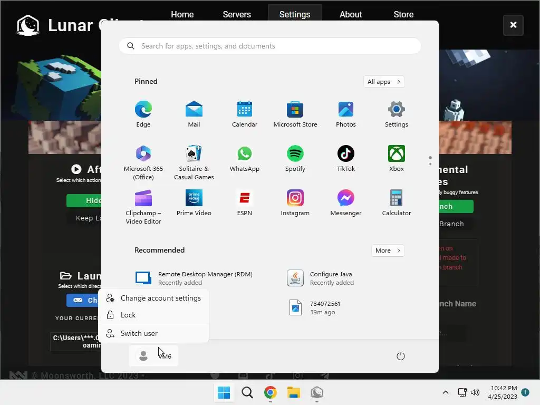
Task: Open the Store tab in Lunar Client
Action: [403, 14]
